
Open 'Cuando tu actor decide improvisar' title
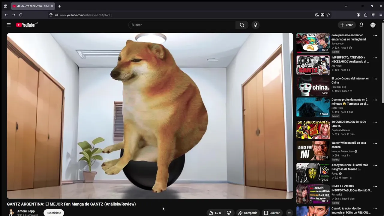pyautogui.click(x=351, y=210)
